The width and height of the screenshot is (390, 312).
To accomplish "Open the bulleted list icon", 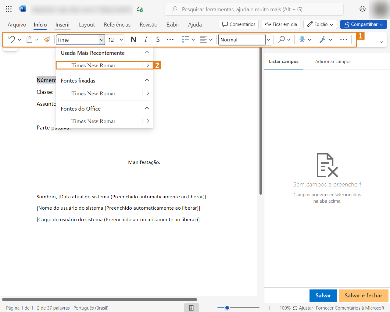I will 186,39.
